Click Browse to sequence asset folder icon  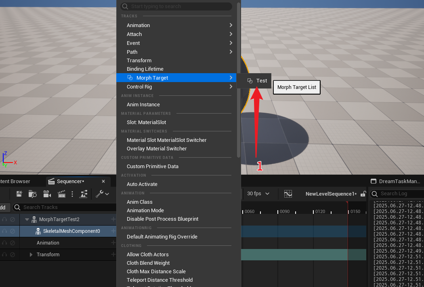click(32, 194)
